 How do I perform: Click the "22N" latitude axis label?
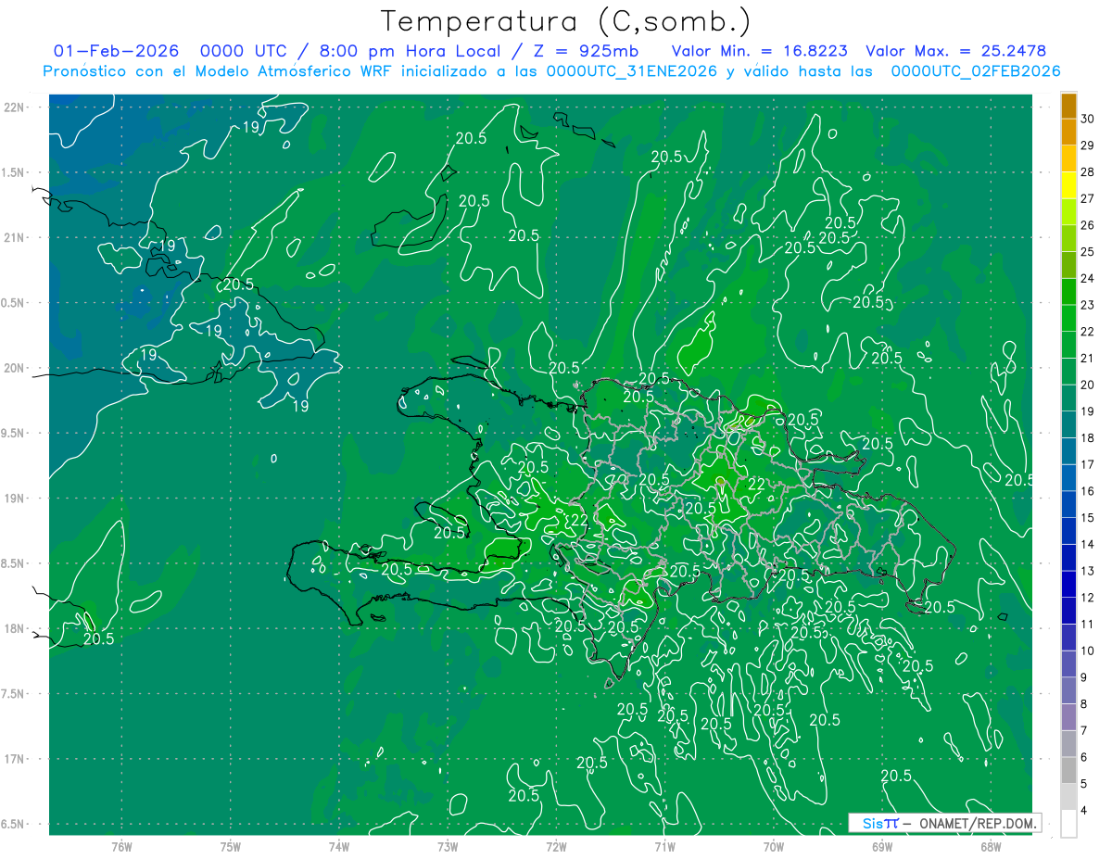point(16,107)
